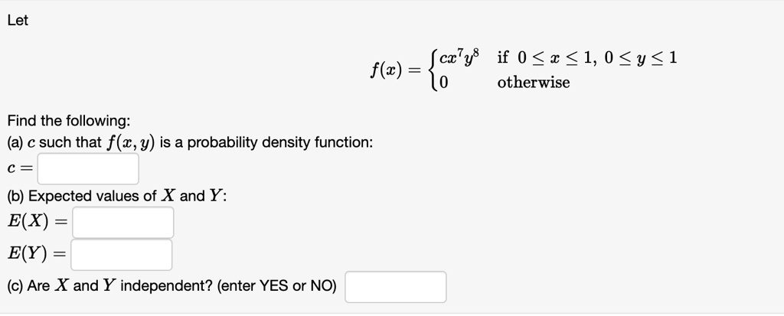Image resolution: width=784 pixels, height=316 pixels.
Task: Click the large left brace of the piecewise function
Action: pos(434,70)
